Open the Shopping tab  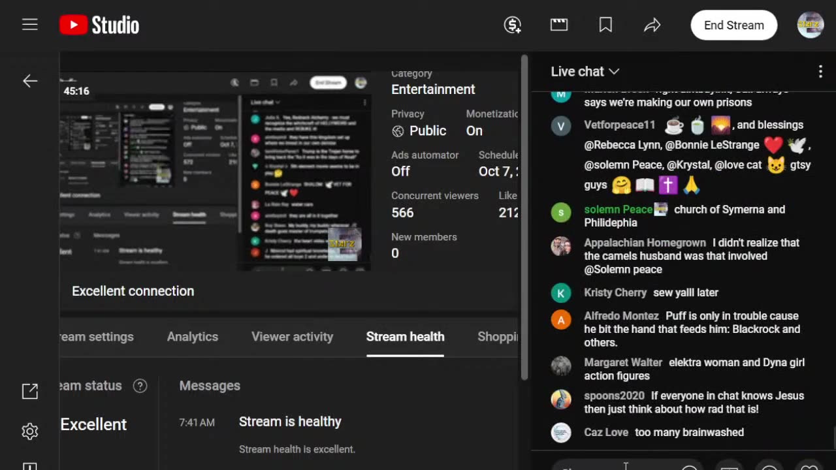tap(498, 337)
